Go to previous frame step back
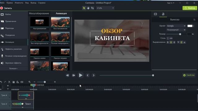Image resolution: width=198 pixels, height=111 pixels. click(67, 75)
